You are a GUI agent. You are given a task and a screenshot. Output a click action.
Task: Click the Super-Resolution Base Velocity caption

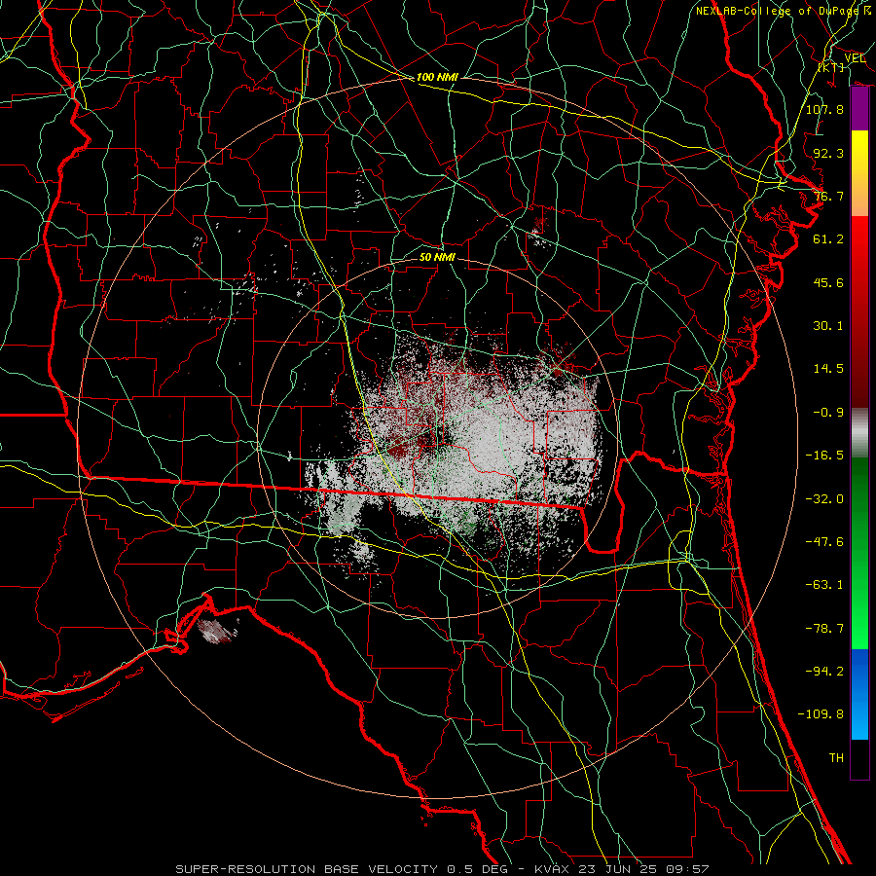pos(442,869)
